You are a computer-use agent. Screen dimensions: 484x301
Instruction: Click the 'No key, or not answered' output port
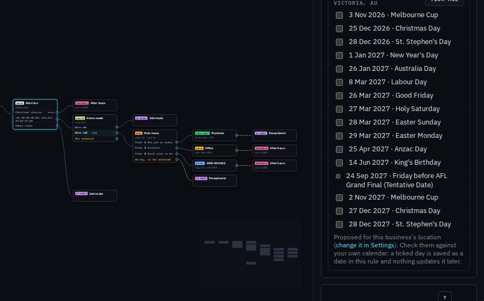click(x=177, y=159)
